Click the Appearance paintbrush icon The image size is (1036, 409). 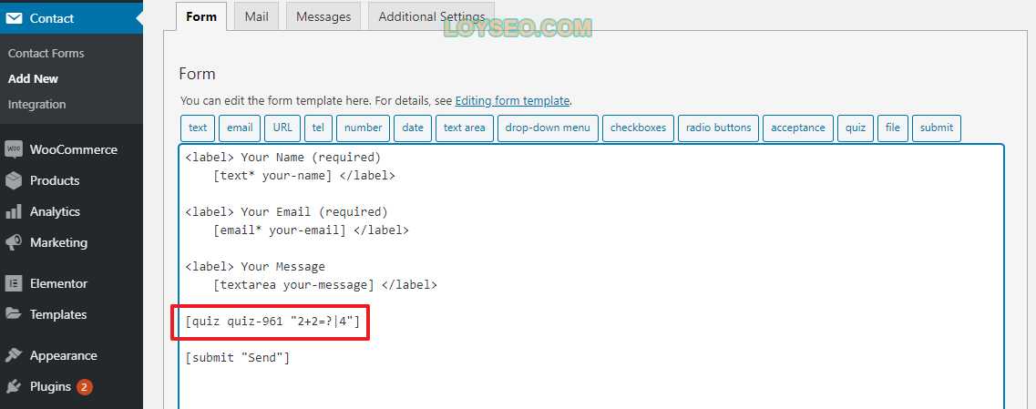[x=14, y=355]
